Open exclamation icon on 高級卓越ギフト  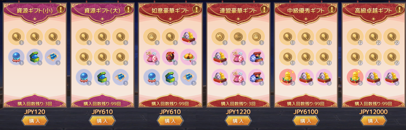pyautogui.click(x=400, y=9)
